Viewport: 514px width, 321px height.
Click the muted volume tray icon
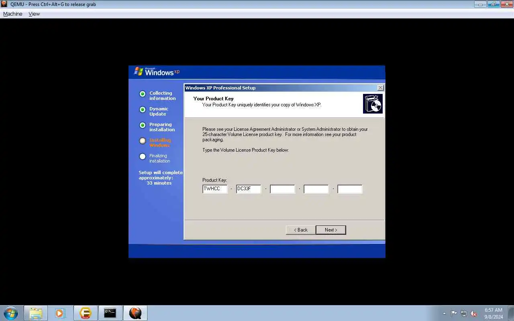(x=474, y=313)
